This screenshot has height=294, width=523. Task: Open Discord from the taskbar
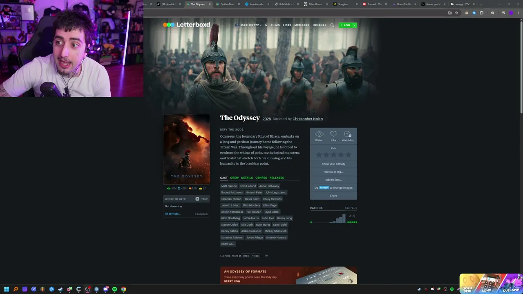(105, 289)
